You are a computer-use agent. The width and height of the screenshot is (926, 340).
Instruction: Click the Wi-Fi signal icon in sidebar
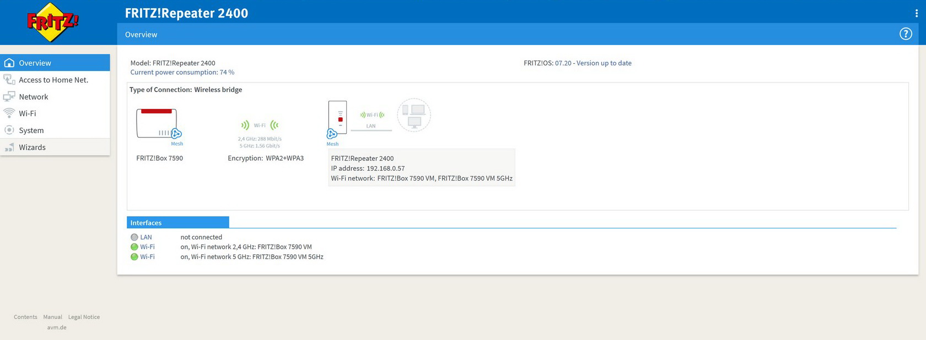click(x=9, y=113)
